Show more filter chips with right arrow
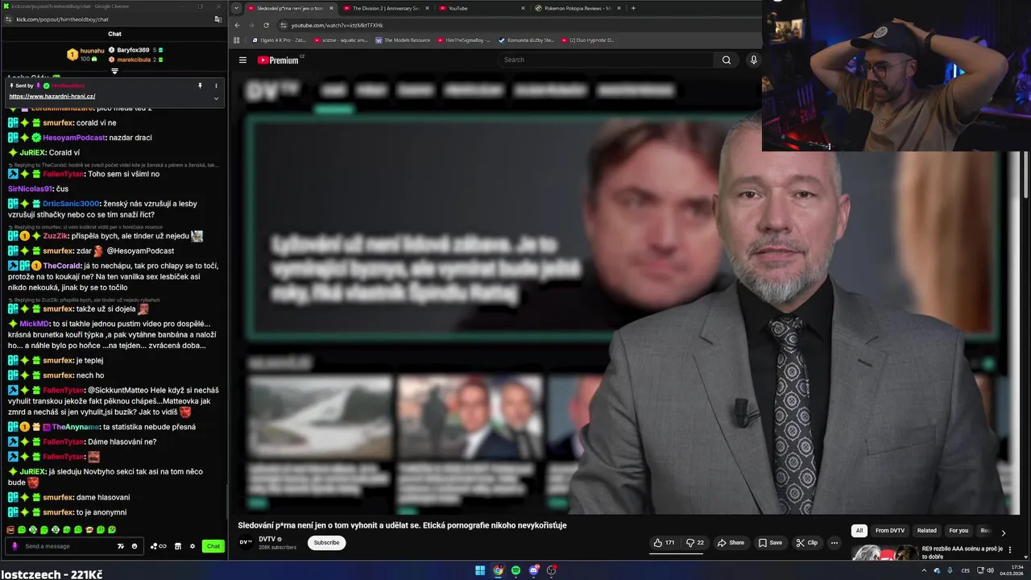Viewport: 1031px width, 580px height. pos(1003,532)
